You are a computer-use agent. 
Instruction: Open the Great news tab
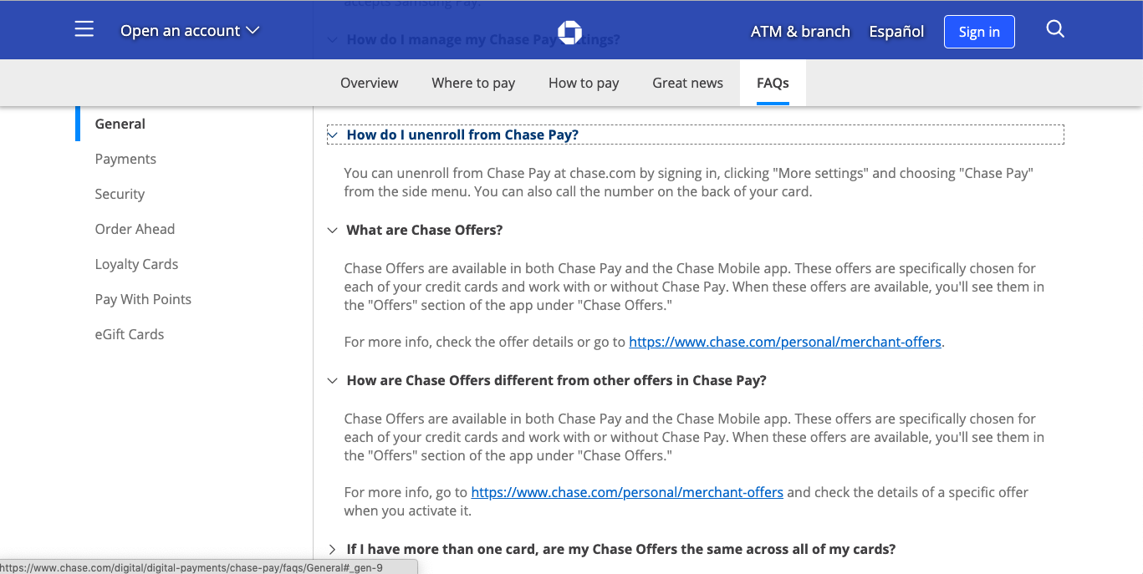[x=688, y=83]
